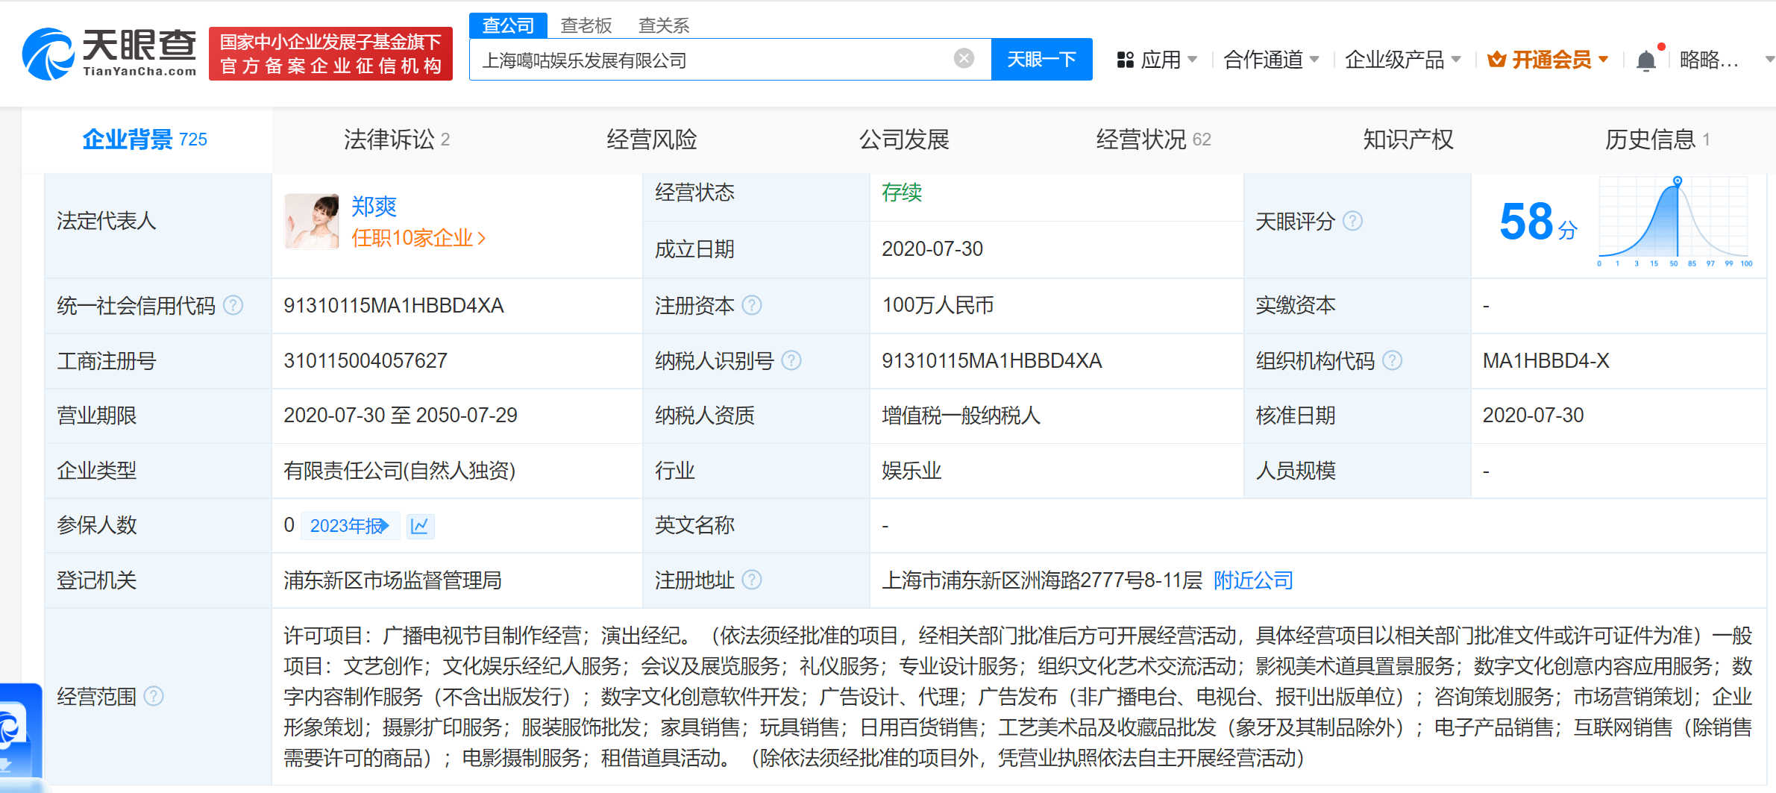Open the 应用 dropdown menu
The height and width of the screenshot is (793, 1776).
click(x=1158, y=60)
